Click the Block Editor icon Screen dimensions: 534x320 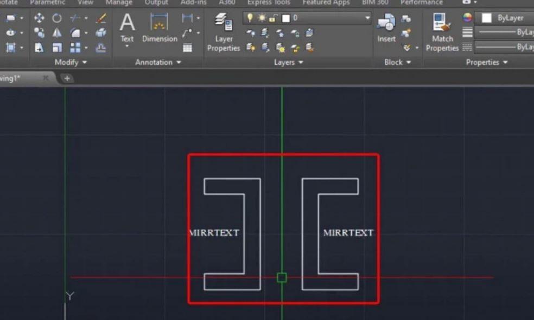point(406,33)
